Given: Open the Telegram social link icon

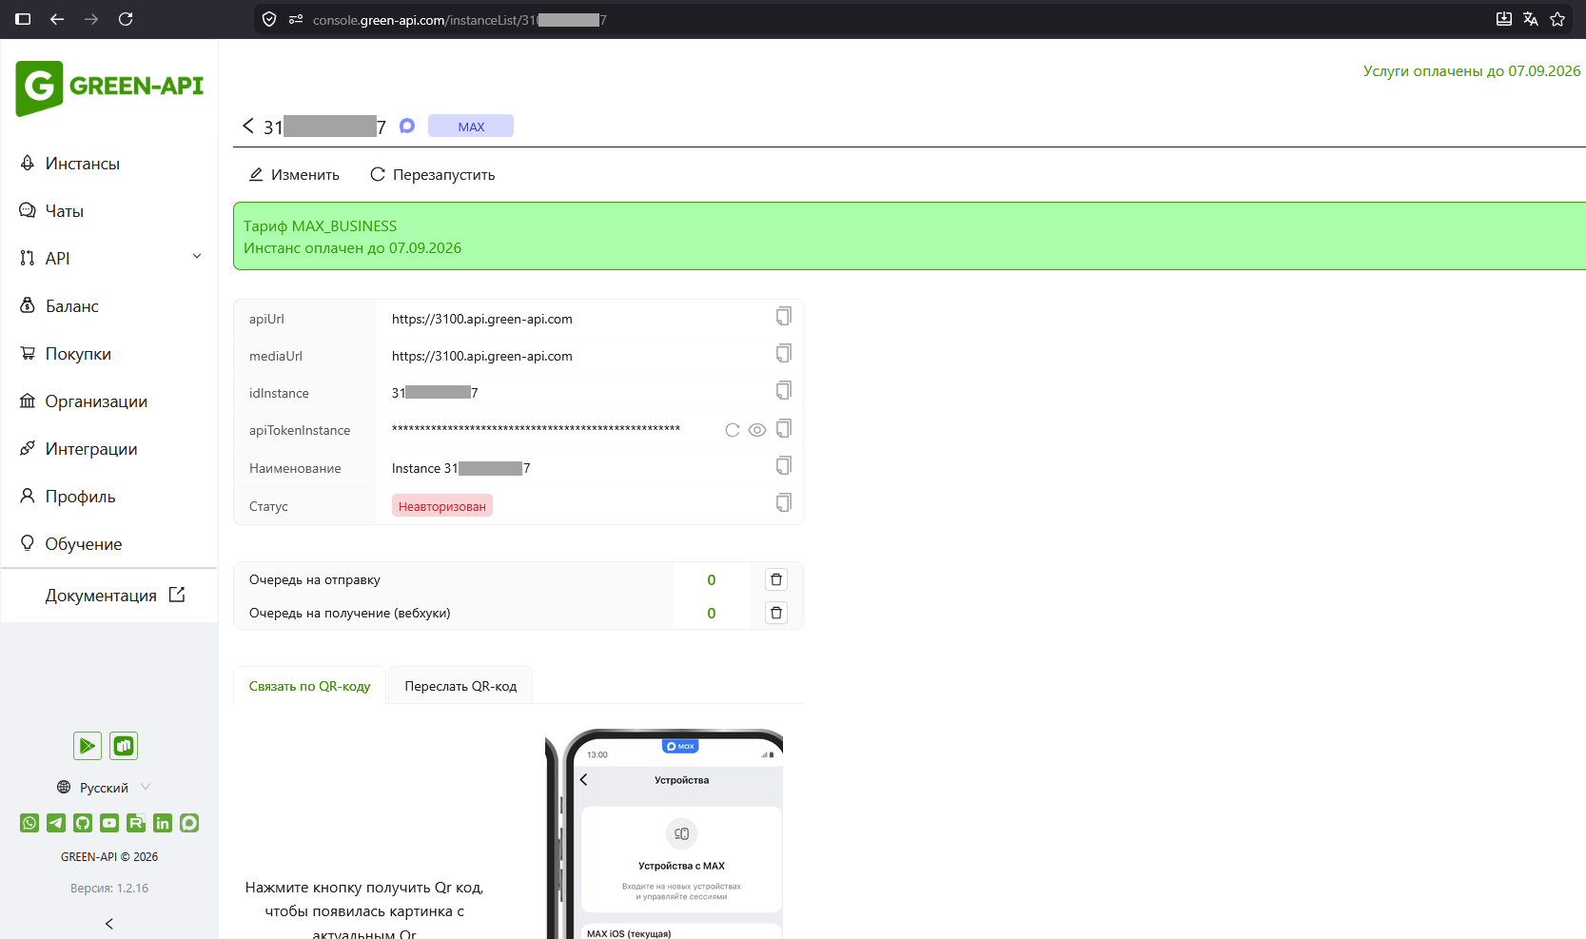Looking at the screenshot, I should pyautogui.click(x=56, y=823).
